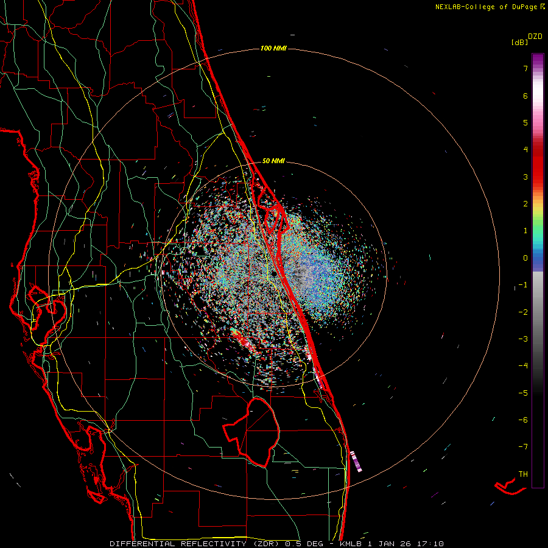The width and height of the screenshot is (548, 548).
Task: Click the NEXLAB-College of DuPage credit text
Action: [487, 7]
